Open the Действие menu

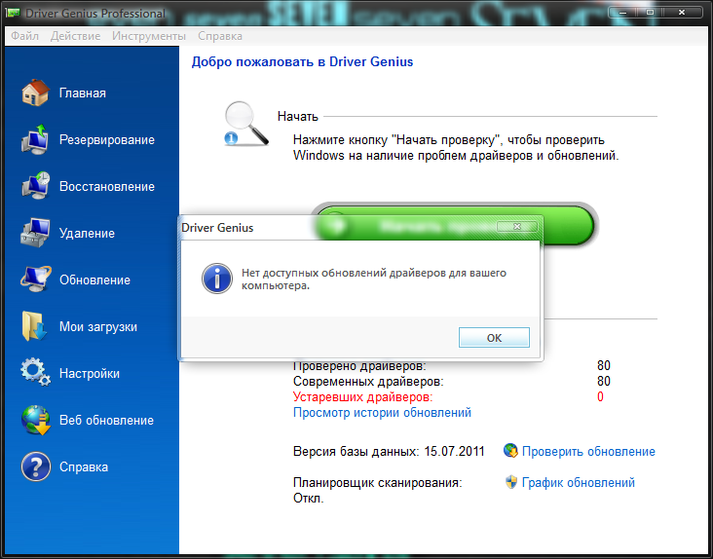[x=75, y=36]
